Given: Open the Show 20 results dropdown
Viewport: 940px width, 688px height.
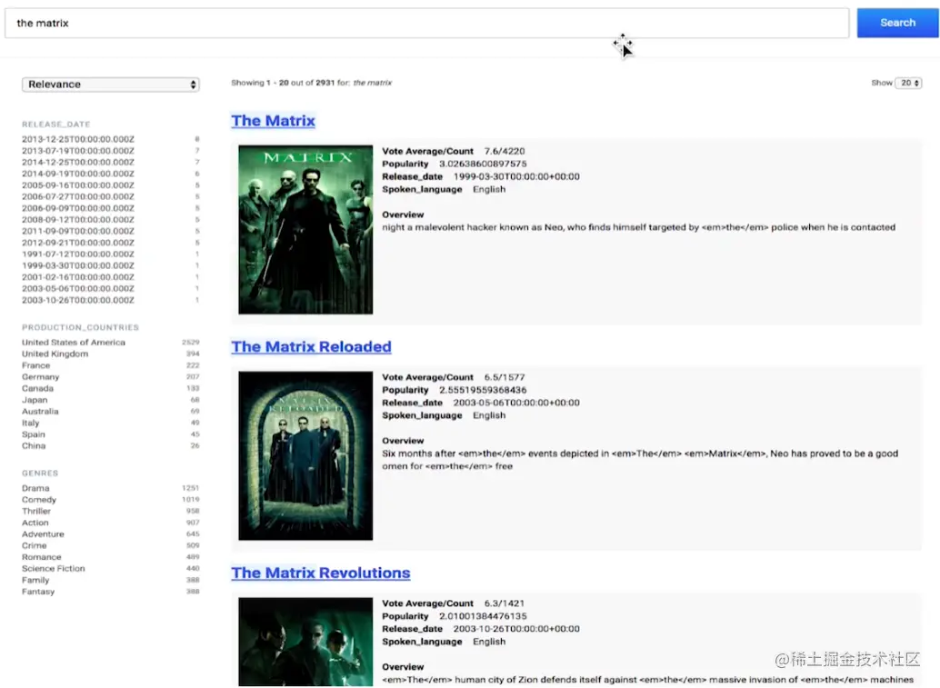Looking at the screenshot, I should (907, 83).
